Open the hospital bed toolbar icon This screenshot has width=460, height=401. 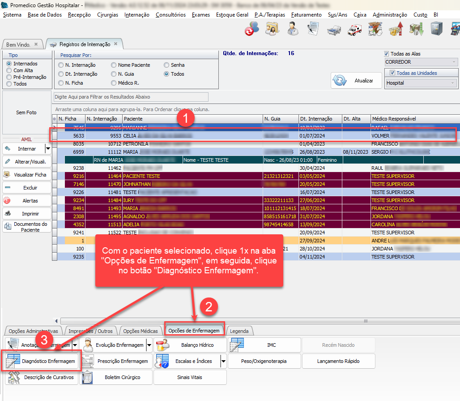coord(334,29)
